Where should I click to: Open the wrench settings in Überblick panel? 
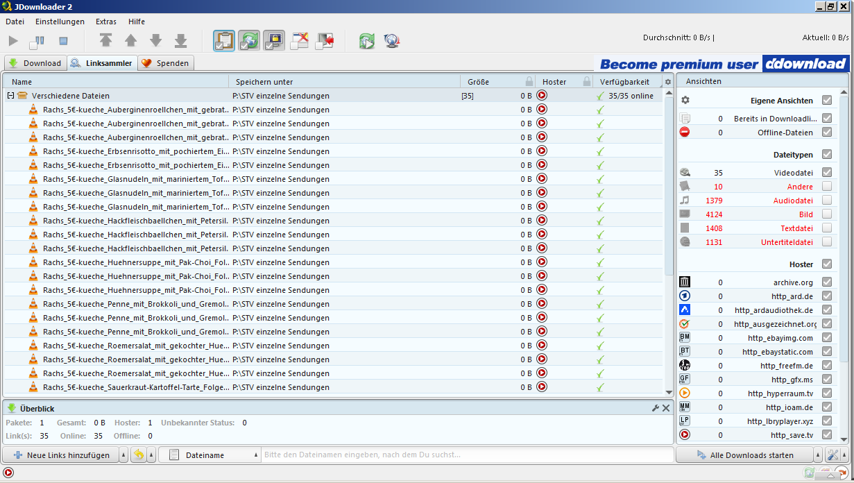(x=655, y=408)
